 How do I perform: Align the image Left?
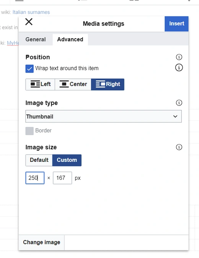coord(40,84)
